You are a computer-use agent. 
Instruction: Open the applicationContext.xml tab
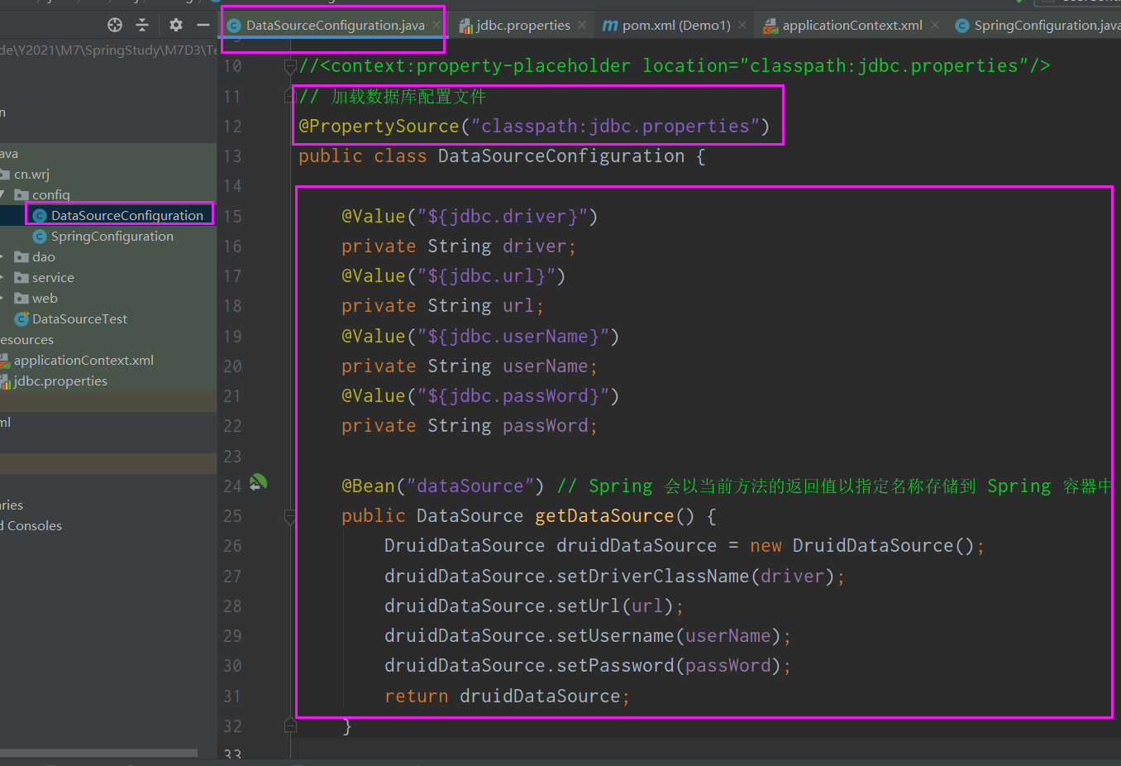852,26
